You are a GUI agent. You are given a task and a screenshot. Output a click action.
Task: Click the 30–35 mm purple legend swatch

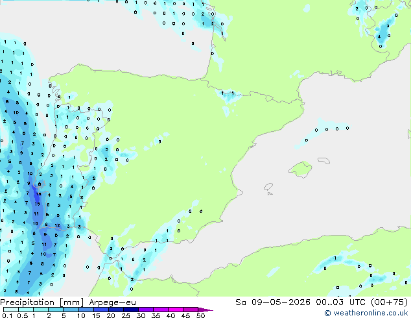click(146, 310)
